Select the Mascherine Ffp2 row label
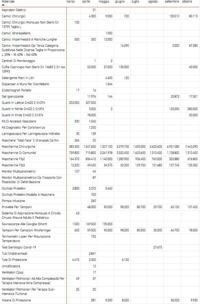Viewport: 200px width, 304px height. [13, 159]
